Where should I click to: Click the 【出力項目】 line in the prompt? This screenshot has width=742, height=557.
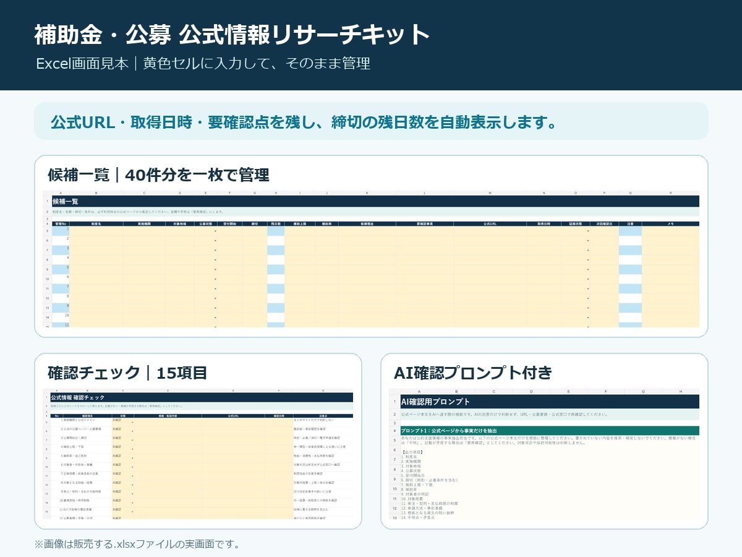(413, 452)
